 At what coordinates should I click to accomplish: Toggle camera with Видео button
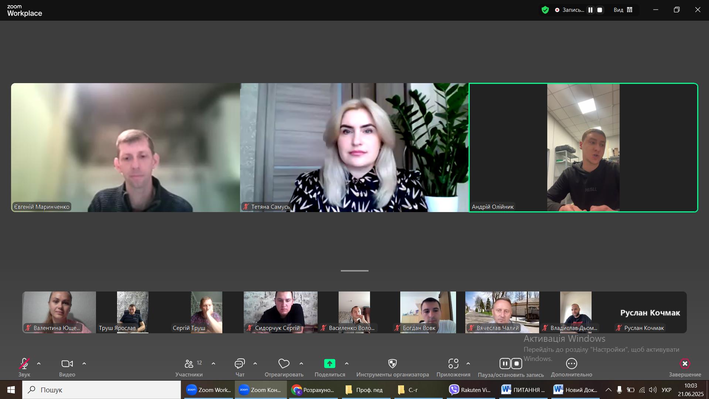[67, 364]
